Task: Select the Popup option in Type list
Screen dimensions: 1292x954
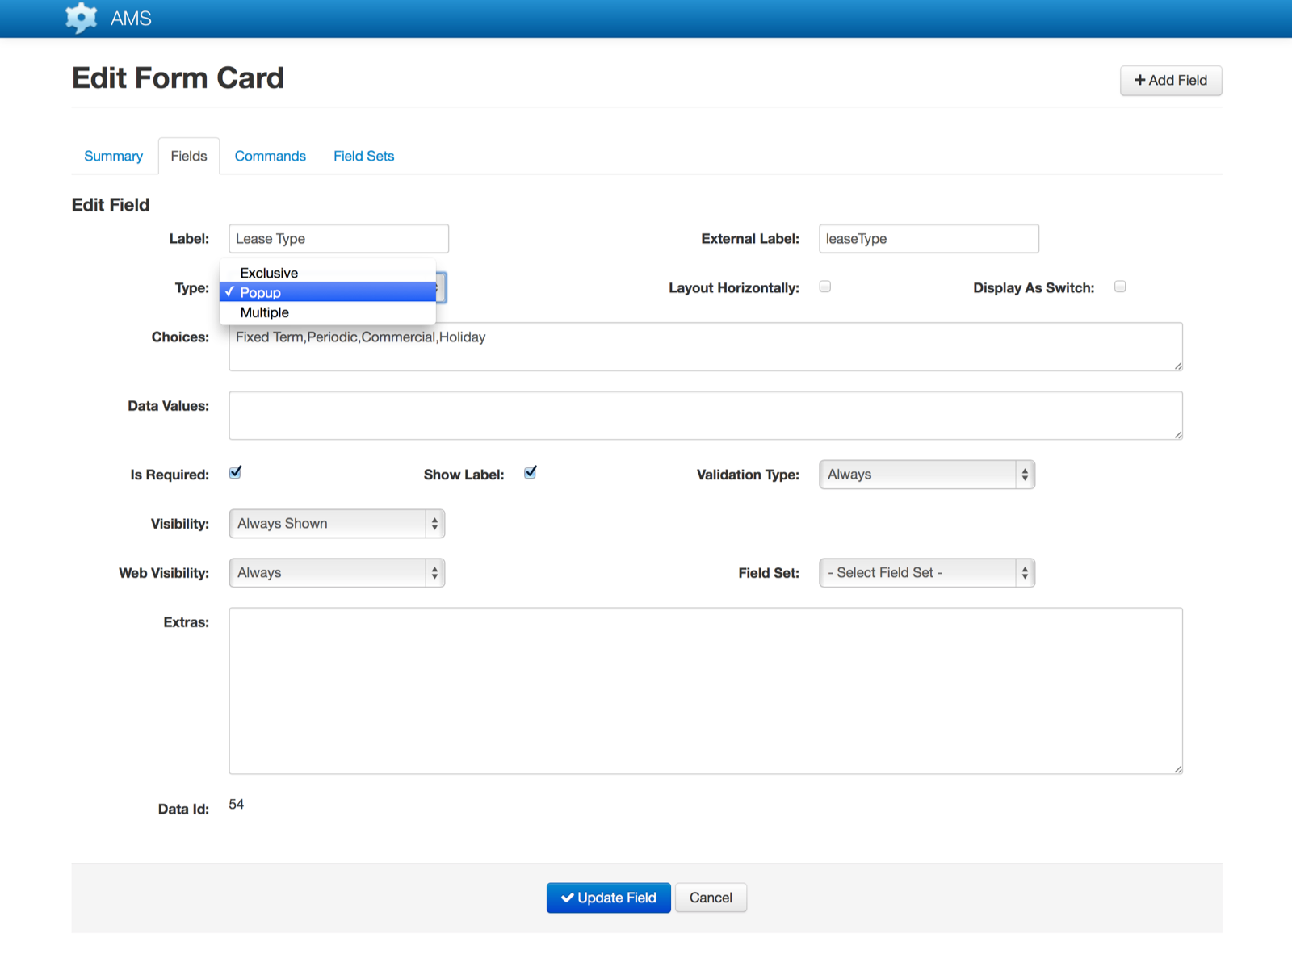Action: tap(260, 292)
